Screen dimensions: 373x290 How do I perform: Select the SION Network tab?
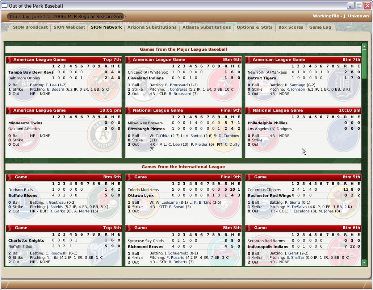click(x=106, y=27)
